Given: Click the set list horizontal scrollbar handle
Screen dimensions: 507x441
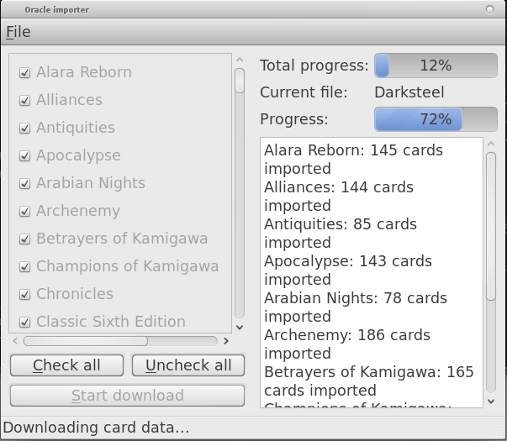Looking at the screenshot, I should (x=86, y=341).
